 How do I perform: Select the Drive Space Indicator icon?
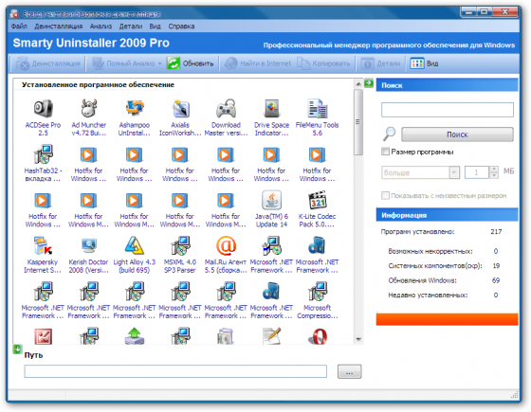271,109
